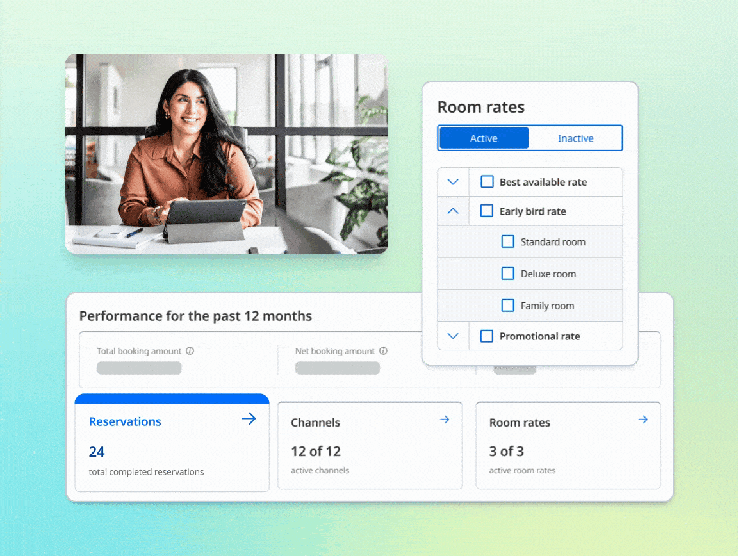This screenshot has height=556, width=738.
Task: Click info icon beside Total booking amount
Action: point(190,351)
